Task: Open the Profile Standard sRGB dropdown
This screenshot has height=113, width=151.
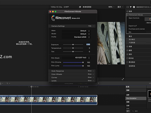Action: [x=76, y=37]
